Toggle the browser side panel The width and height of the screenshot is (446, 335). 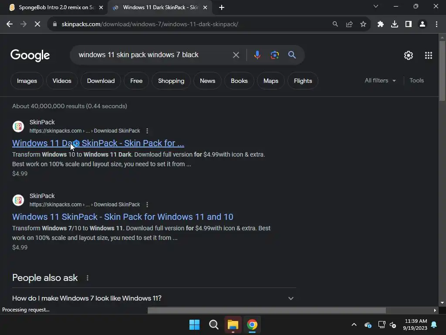point(409,24)
